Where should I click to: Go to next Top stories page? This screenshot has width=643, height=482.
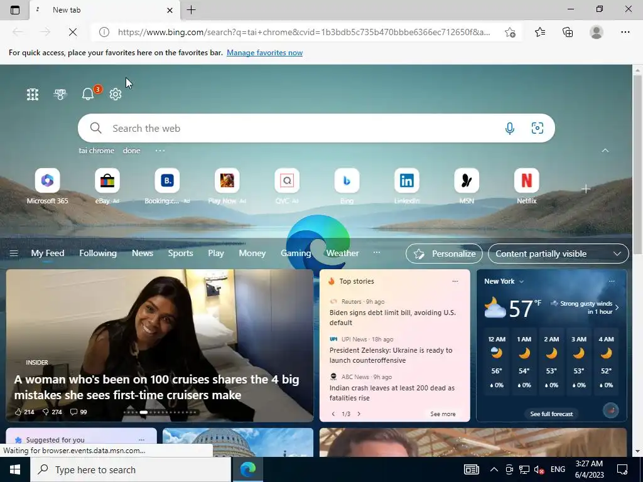pyautogui.click(x=359, y=414)
